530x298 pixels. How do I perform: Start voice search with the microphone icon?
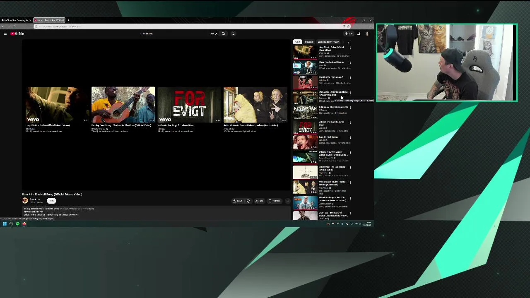(x=233, y=34)
